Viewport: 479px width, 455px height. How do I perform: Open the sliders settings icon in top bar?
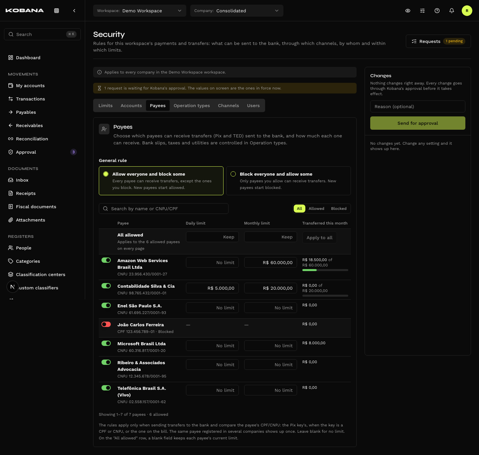[x=422, y=11]
